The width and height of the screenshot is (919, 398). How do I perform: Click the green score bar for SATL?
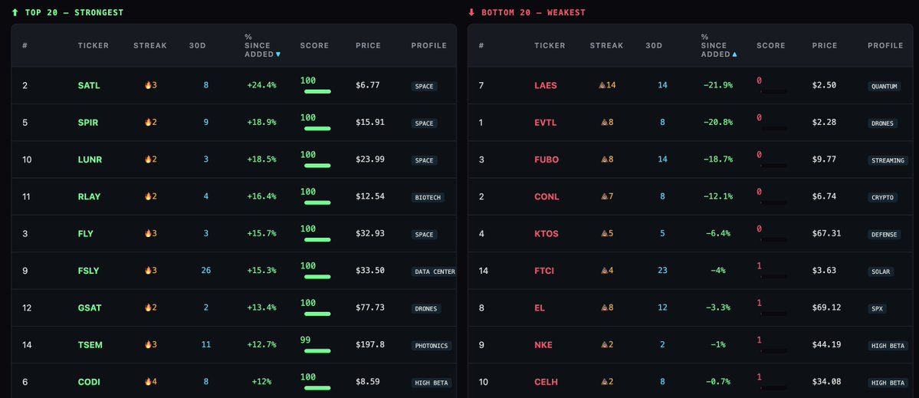coord(317,91)
